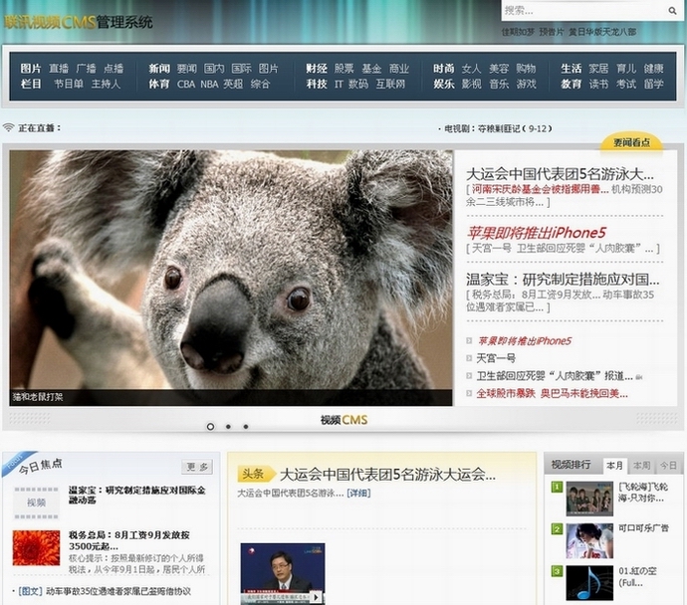Click the 头条 headline tag badge
Viewport: 687px width, 605px height.
pos(254,475)
